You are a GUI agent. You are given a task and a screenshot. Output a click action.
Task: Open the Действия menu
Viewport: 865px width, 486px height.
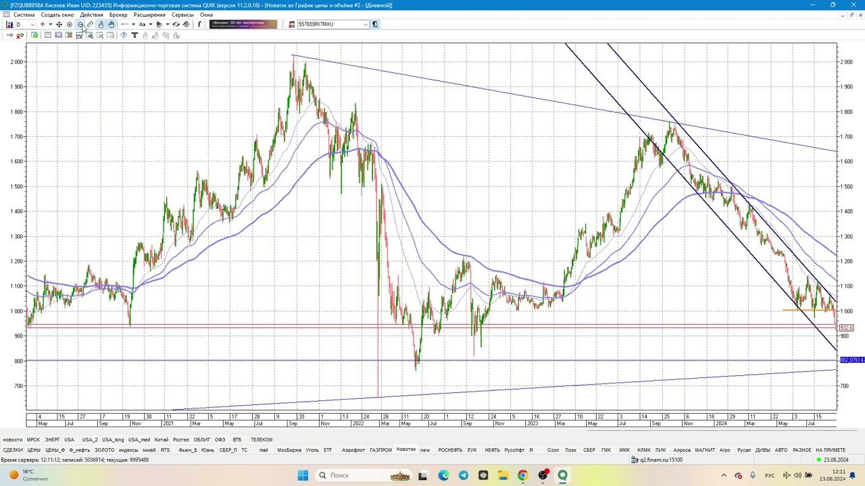click(x=91, y=15)
